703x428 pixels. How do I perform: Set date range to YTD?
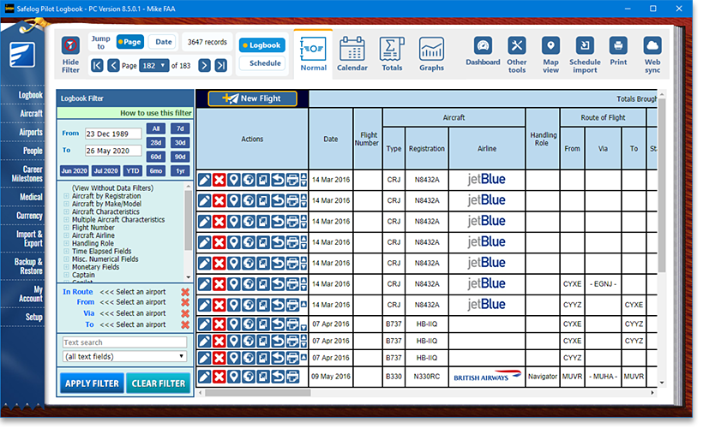132,170
